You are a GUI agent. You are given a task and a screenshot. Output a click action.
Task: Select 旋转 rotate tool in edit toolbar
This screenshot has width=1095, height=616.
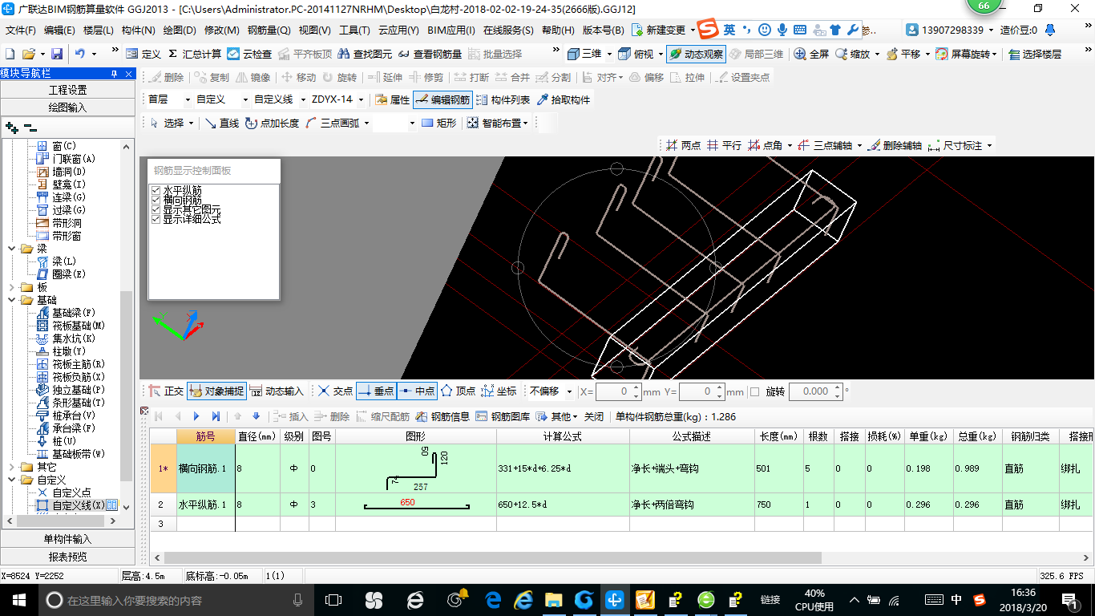pos(340,78)
